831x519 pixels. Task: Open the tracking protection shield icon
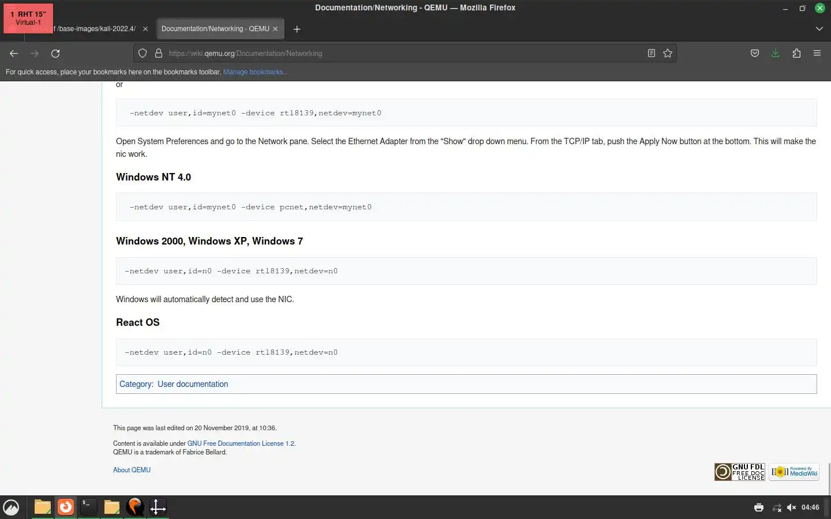143,53
